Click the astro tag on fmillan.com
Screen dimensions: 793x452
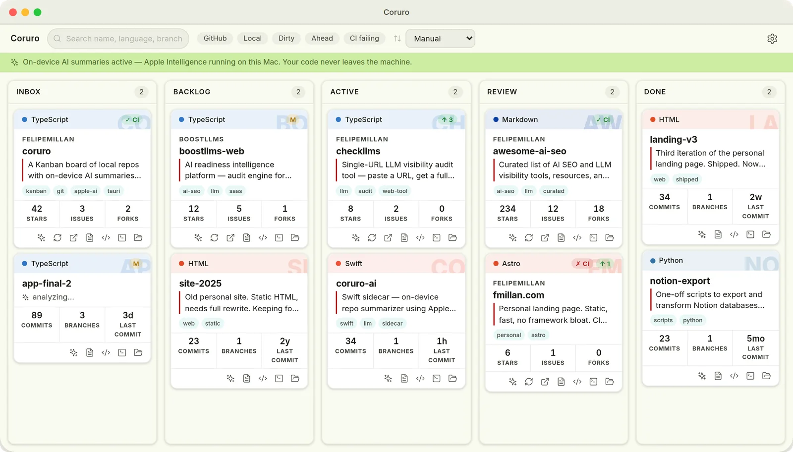tap(538, 336)
